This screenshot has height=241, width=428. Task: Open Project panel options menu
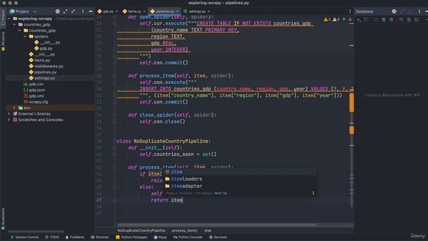pos(83,11)
